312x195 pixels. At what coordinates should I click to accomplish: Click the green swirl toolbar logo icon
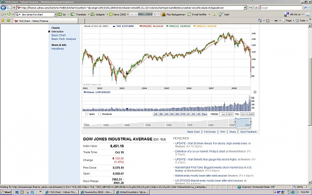pos(9,14)
